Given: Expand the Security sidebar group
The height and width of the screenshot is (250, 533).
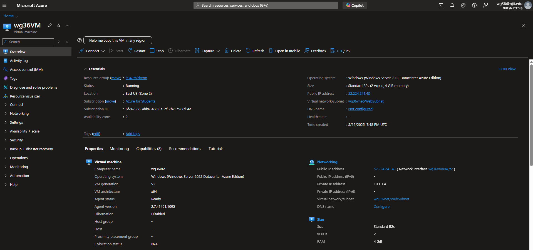Looking at the screenshot, I should [x=16, y=140].
